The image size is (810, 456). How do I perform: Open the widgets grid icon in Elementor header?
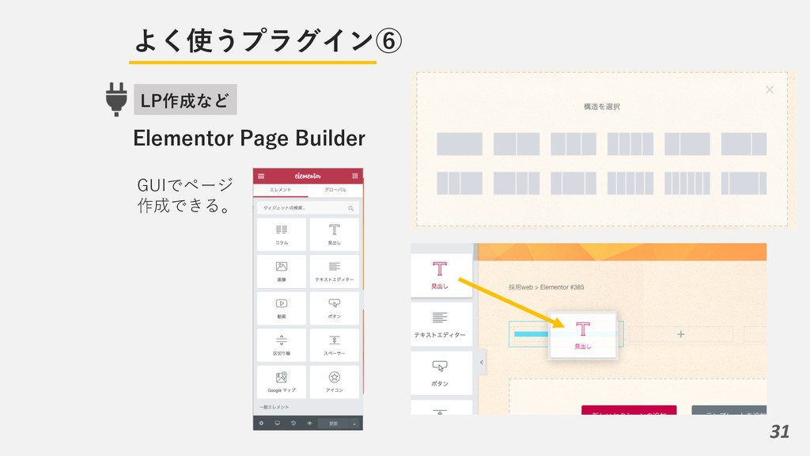point(355,177)
